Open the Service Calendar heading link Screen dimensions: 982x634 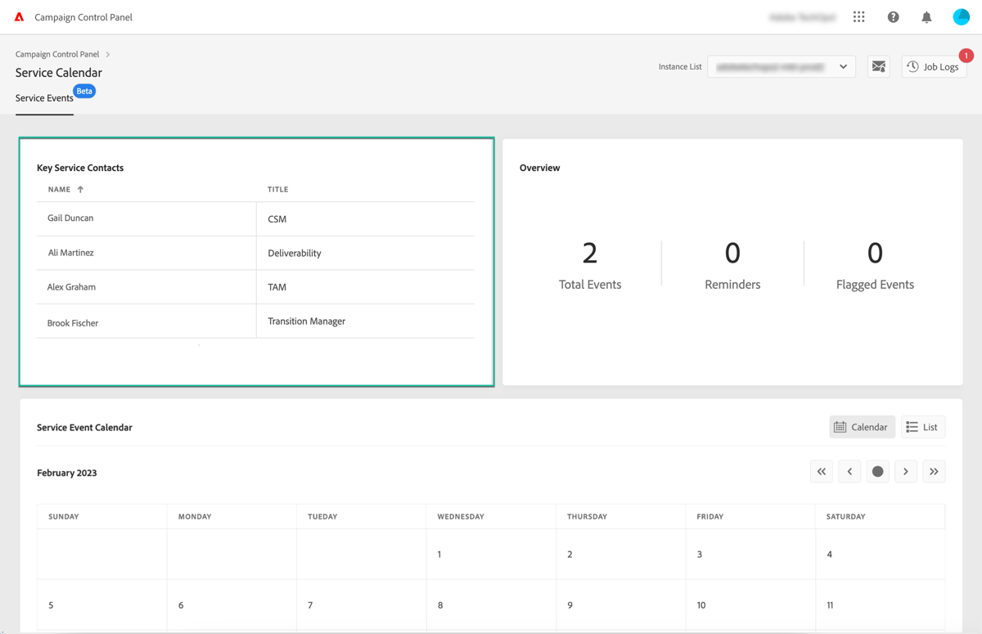58,73
